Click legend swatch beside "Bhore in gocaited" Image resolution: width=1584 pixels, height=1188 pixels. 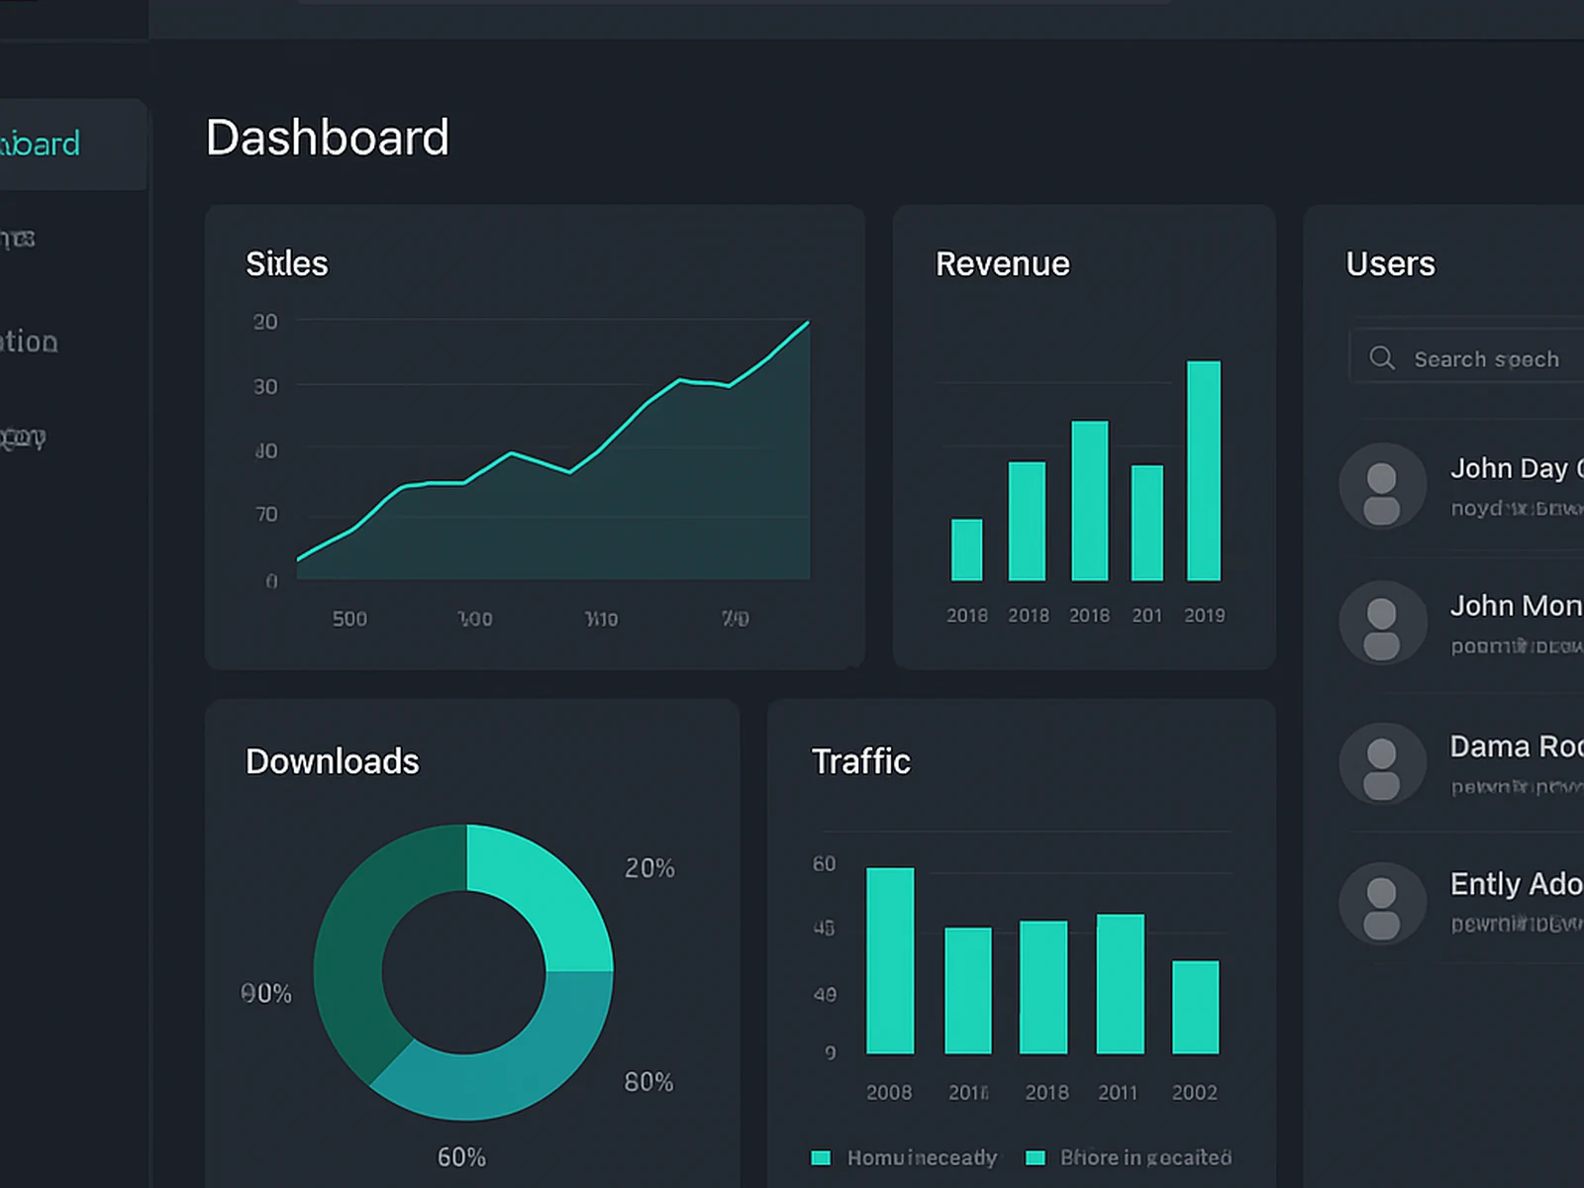[1036, 1157]
